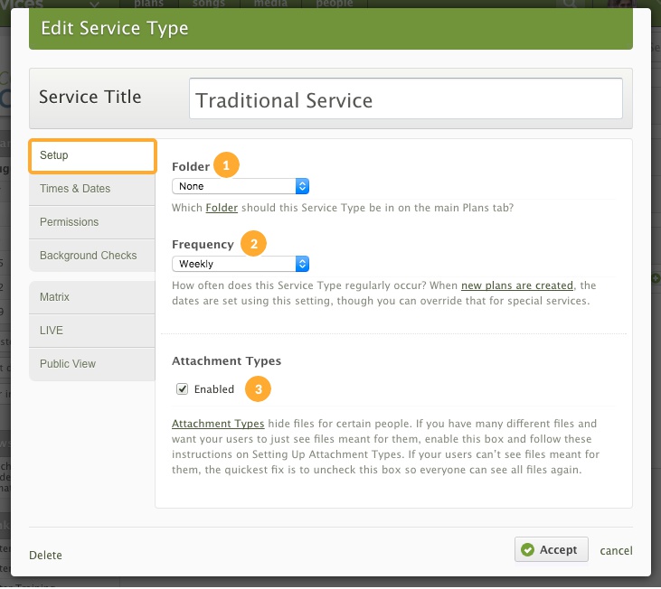
Task: Click the Frequency label
Action: pyautogui.click(x=203, y=245)
